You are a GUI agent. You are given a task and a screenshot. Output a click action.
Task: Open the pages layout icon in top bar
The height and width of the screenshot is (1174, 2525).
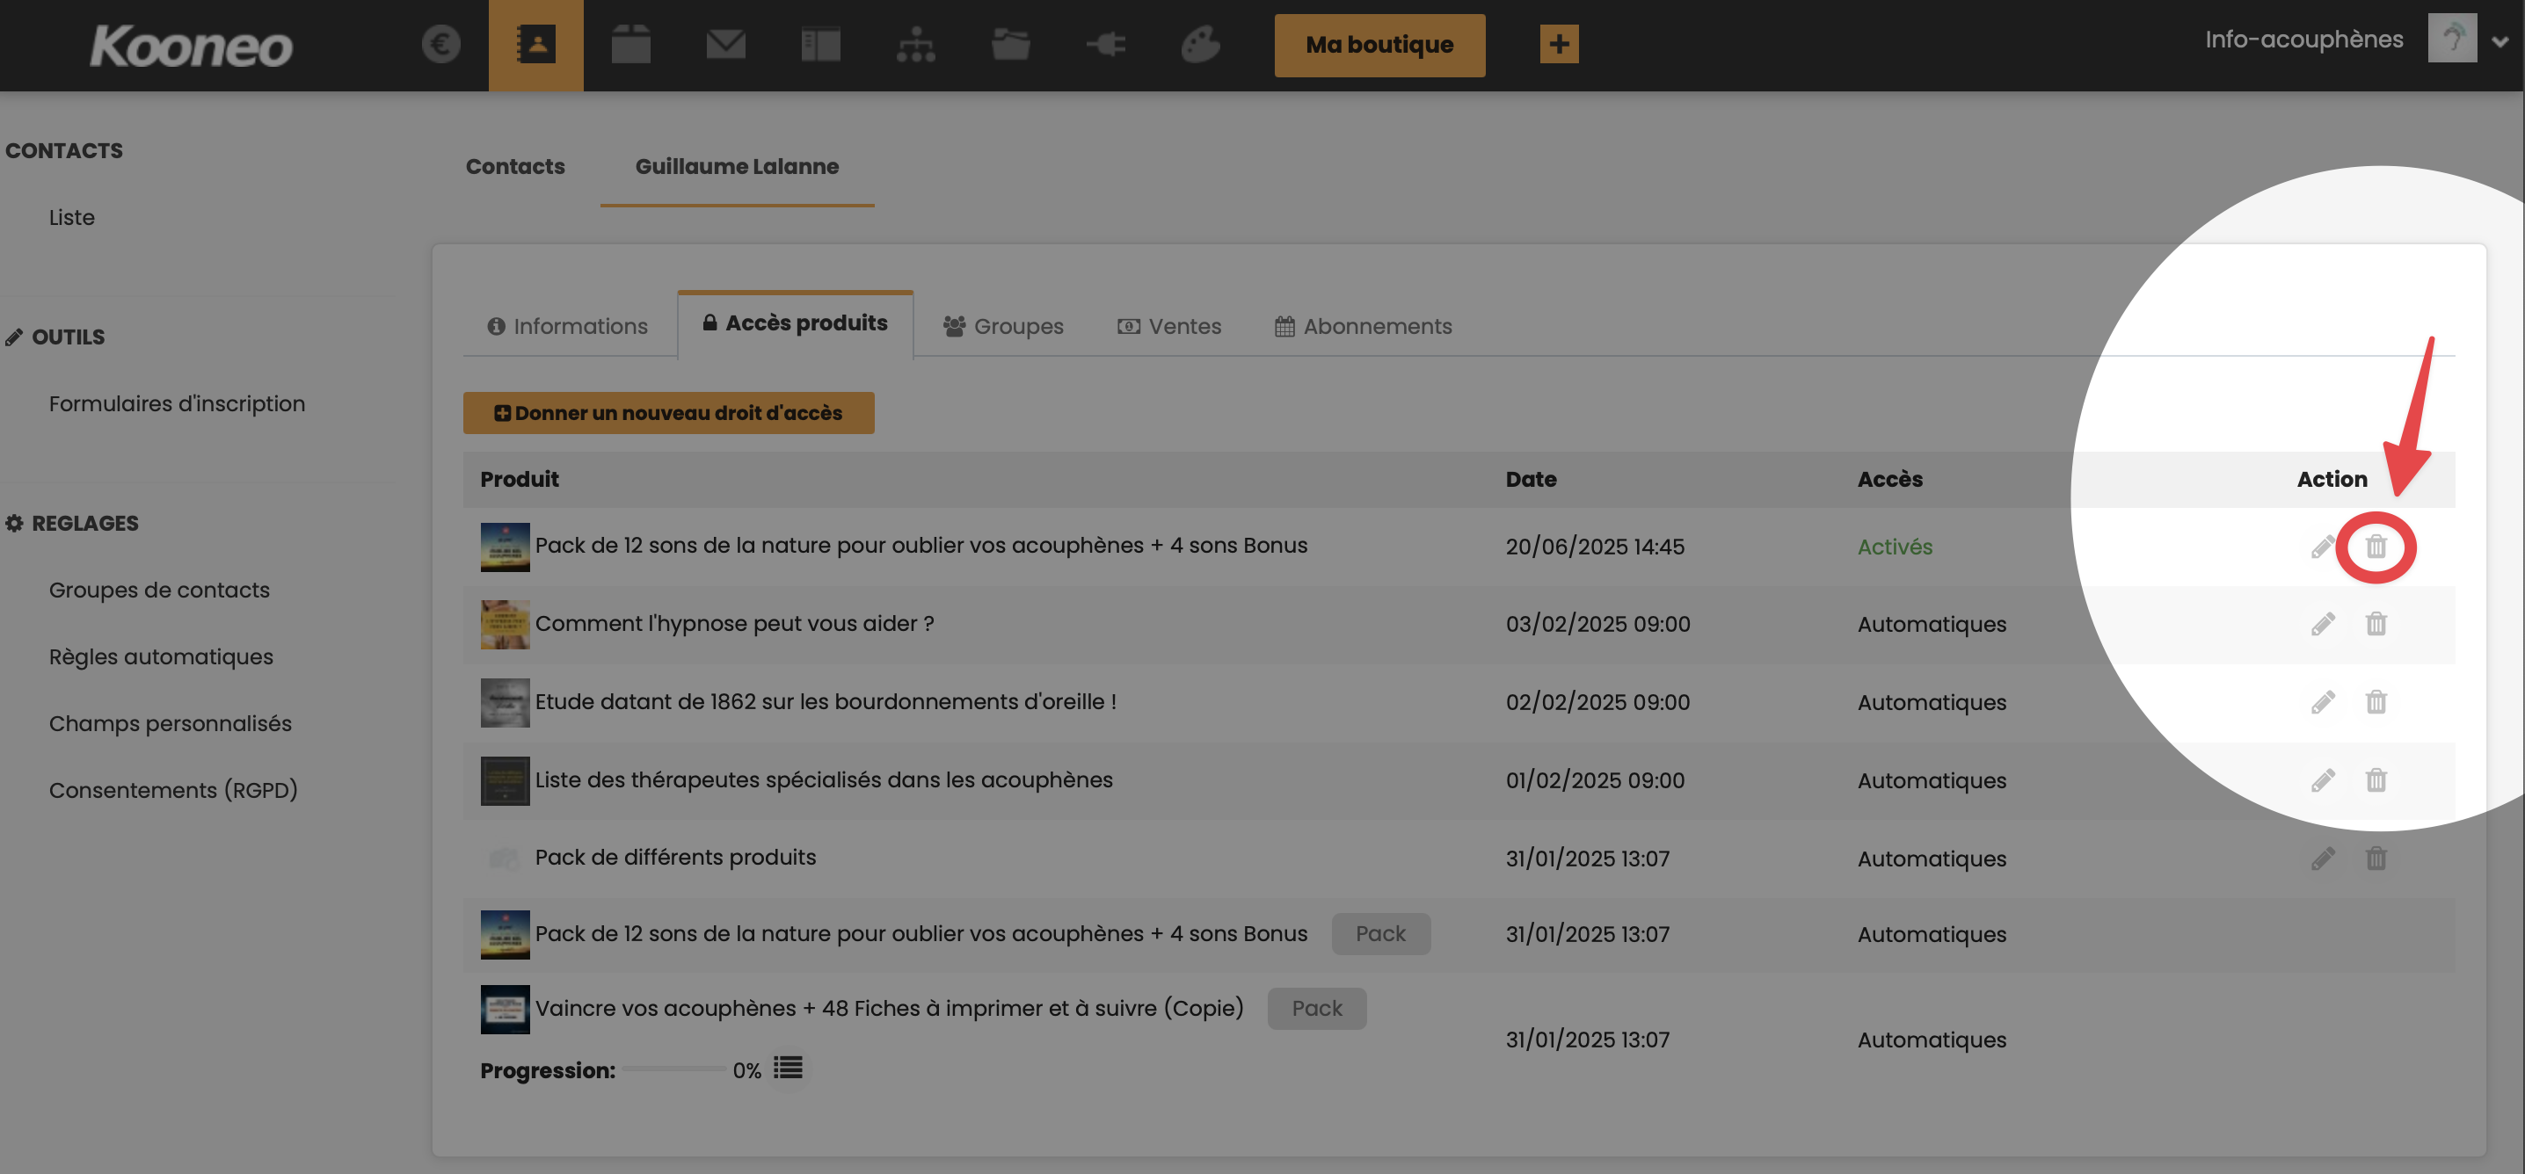(x=820, y=44)
